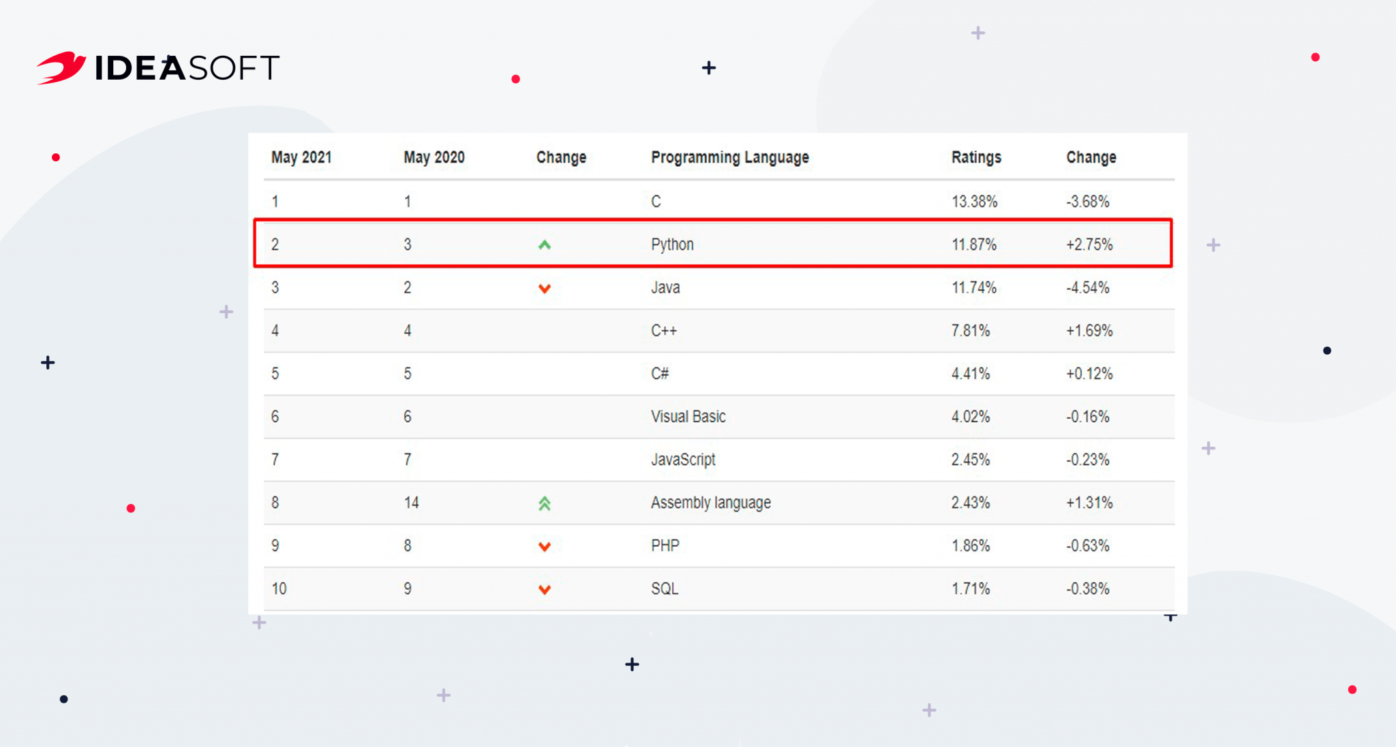Expand the Programming Language column header
The width and height of the screenshot is (1396, 747).
(x=729, y=157)
